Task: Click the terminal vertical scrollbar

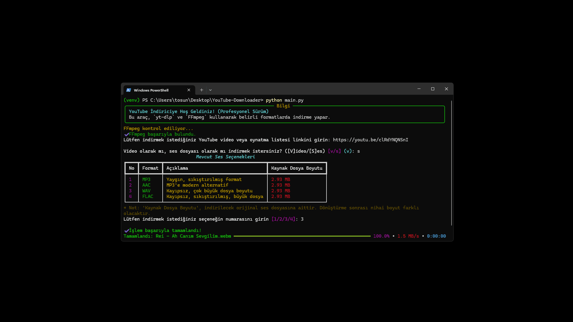Action: point(452,163)
